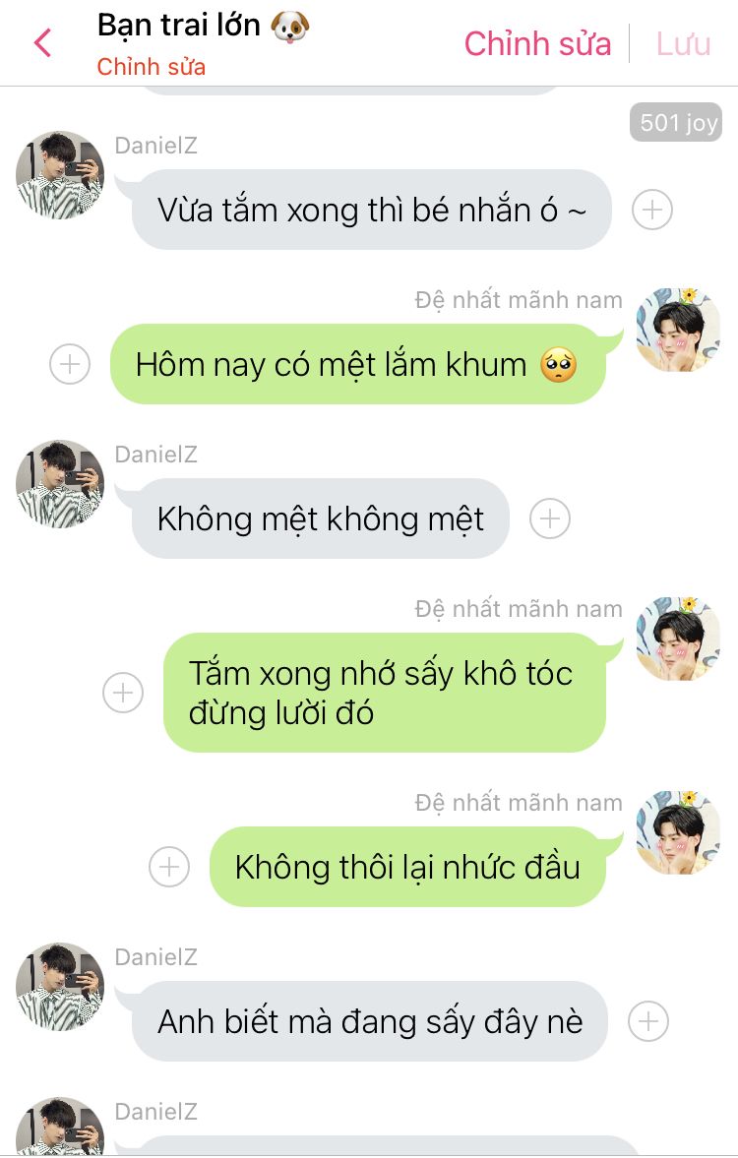Open Chỉnh sửa in the top bar

point(538,43)
